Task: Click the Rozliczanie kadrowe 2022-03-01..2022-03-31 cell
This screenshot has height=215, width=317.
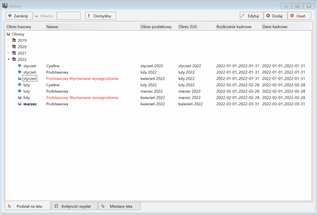Action: (237, 104)
